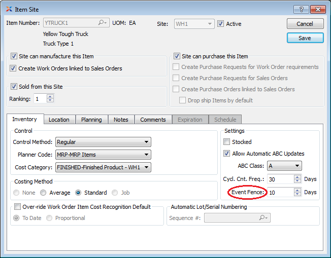Uncheck Site can manufacture this Item
The image size is (331, 258).
(14, 57)
